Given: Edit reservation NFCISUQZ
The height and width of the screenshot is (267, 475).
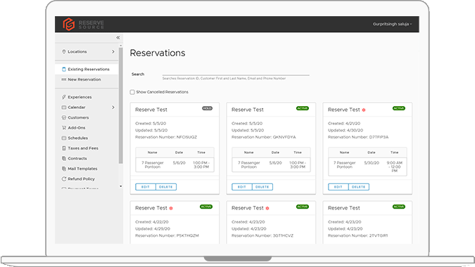Looking at the screenshot, I should click(146, 187).
